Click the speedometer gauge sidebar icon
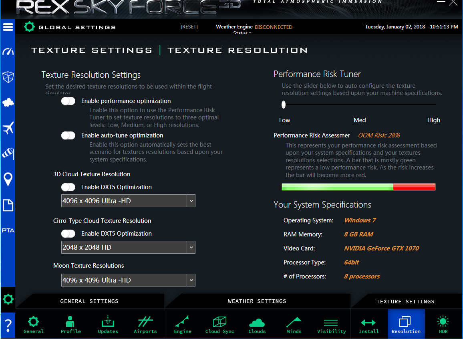The image size is (463, 339). pyautogui.click(x=8, y=52)
